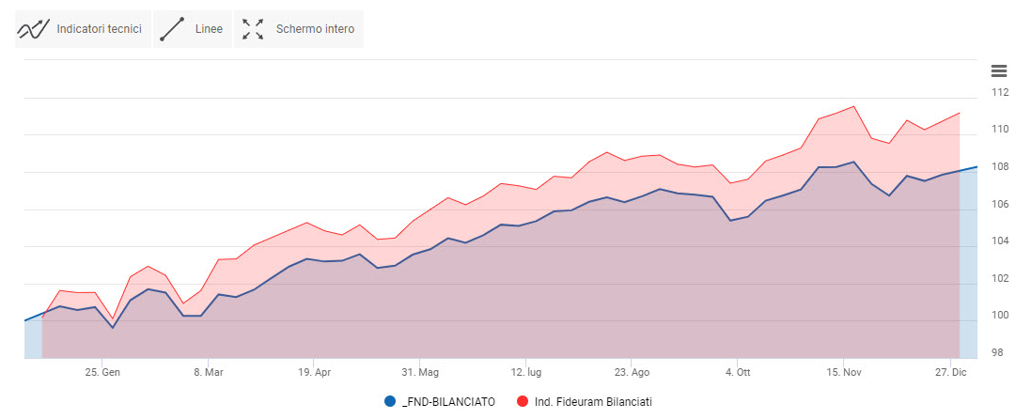Click the 98 value on the y-axis
Image resolution: width=1016 pixels, height=419 pixels.
(999, 352)
